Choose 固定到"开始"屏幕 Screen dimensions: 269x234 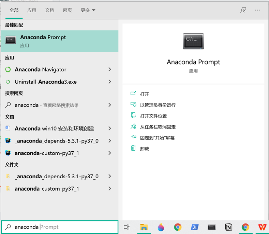point(157,138)
